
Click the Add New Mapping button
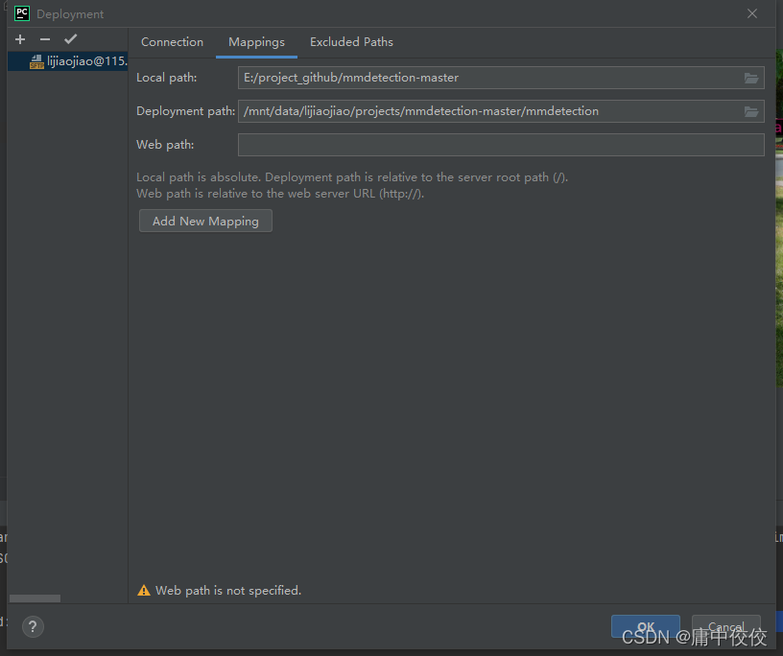(x=205, y=221)
